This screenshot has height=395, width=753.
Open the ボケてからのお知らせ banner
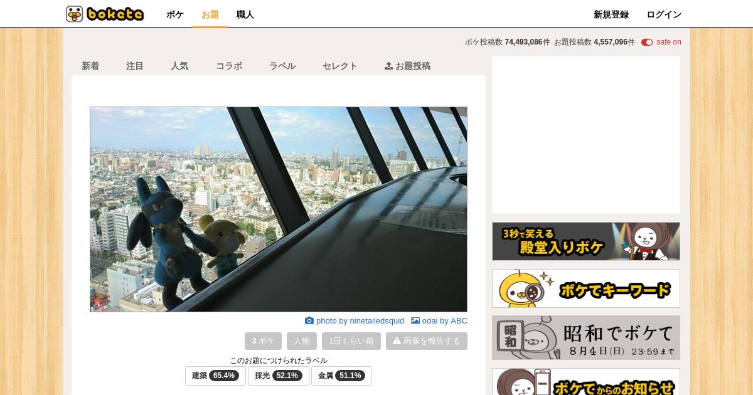pyautogui.click(x=586, y=382)
